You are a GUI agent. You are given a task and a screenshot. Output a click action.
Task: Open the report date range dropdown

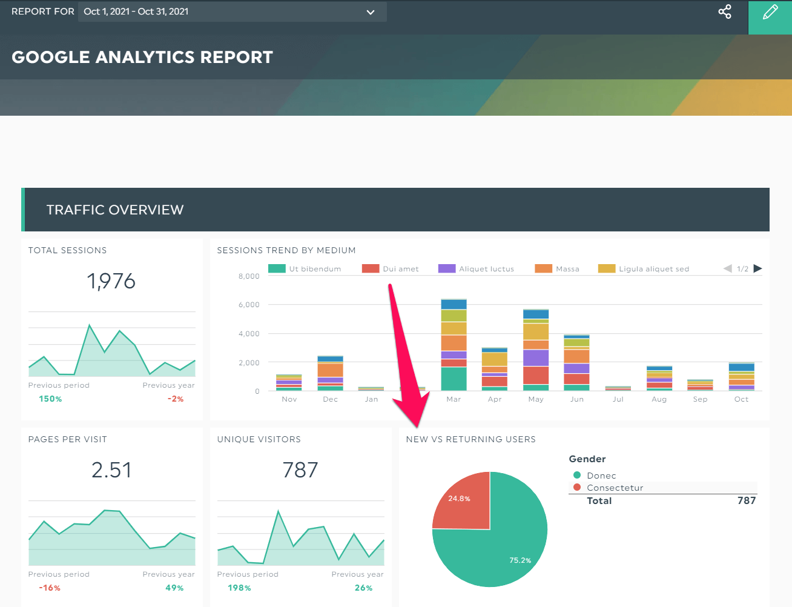click(233, 12)
